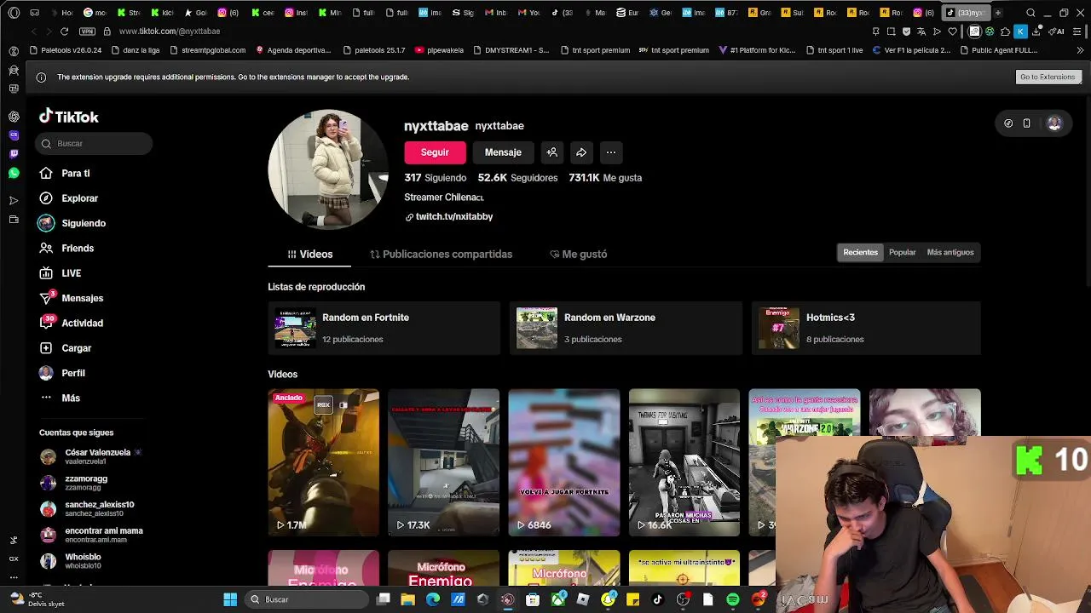The width and height of the screenshot is (1091, 613).
Task: Switch to the Me gustó tab
Action: coord(578,255)
